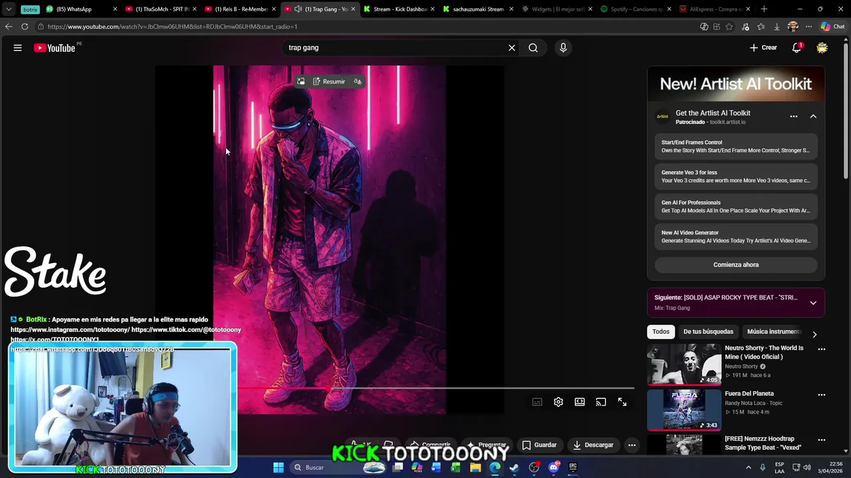Open the Nemzzz Hoodtrap Sample Type Beat title
The width and height of the screenshot is (851, 478).
(763, 443)
